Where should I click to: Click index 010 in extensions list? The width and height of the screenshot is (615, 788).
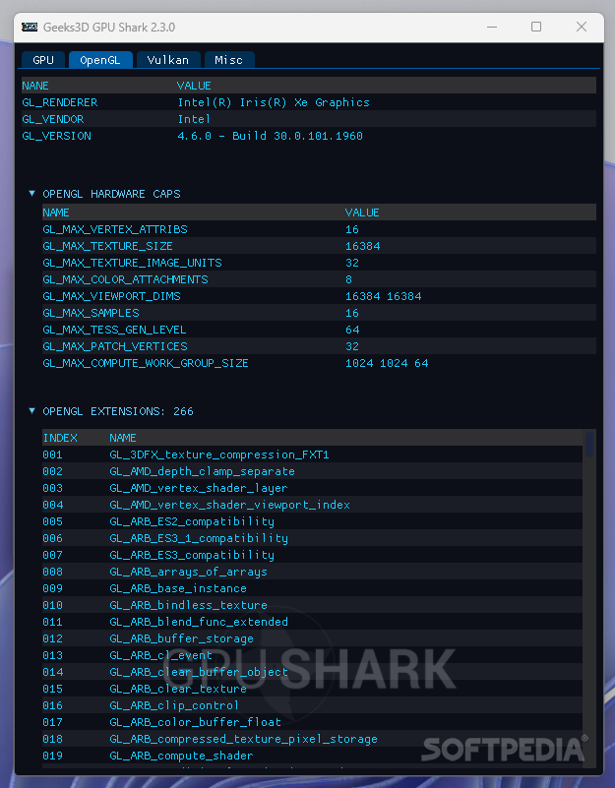53,605
